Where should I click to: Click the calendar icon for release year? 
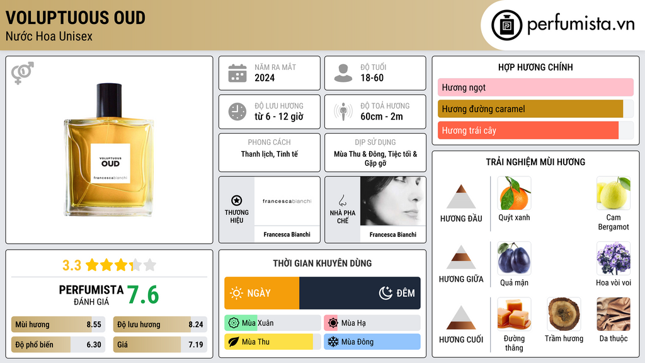pyautogui.click(x=237, y=73)
